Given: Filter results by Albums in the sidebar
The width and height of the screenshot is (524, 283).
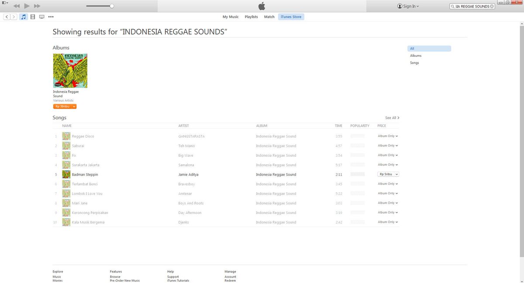Looking at the screenshot, I should click(416, 55).
